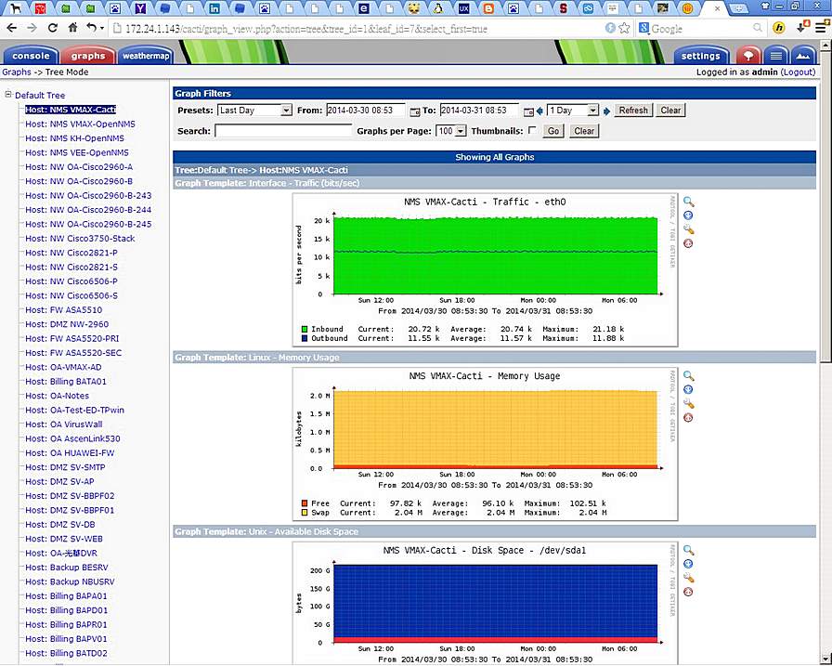Viewport: 832px width, 666px height.
Task: Click the browser address bar
Action: click(x=356, y=29)
